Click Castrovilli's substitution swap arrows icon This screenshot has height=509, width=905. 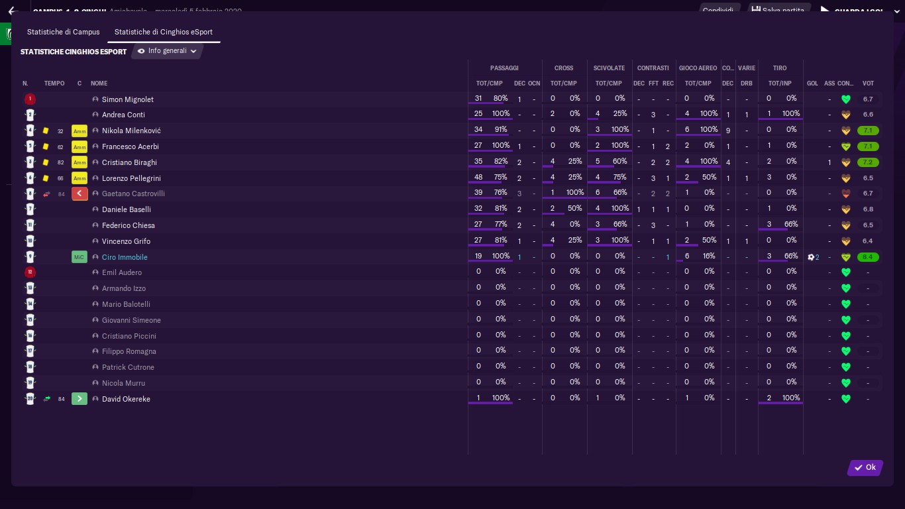(46, 194)
